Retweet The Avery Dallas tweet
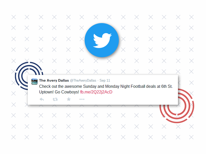Screen dimensions: 206x154 55,99
